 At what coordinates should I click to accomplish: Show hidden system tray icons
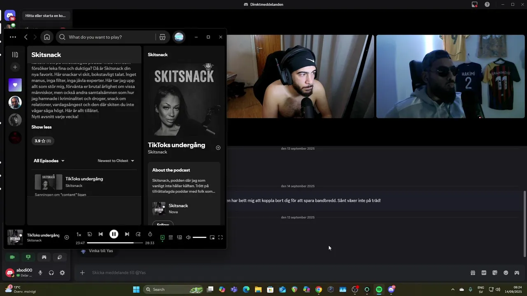click(x=453, y=289)
